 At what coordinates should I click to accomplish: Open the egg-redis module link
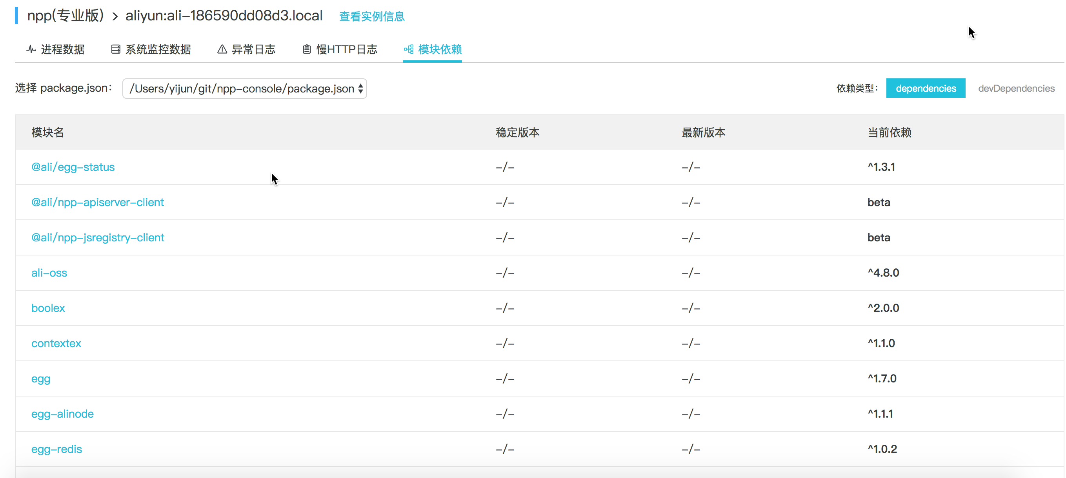coord(57,449)
